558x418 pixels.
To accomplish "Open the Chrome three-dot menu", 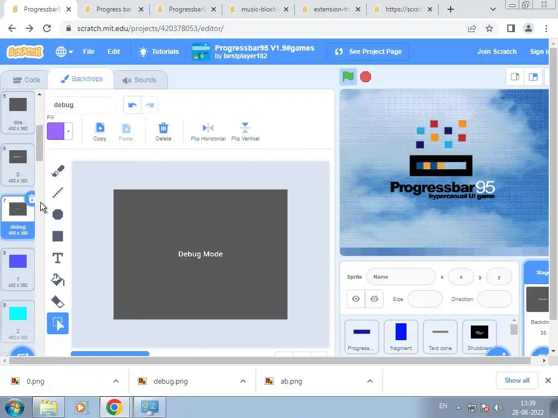I will click(x=546, y=28).
